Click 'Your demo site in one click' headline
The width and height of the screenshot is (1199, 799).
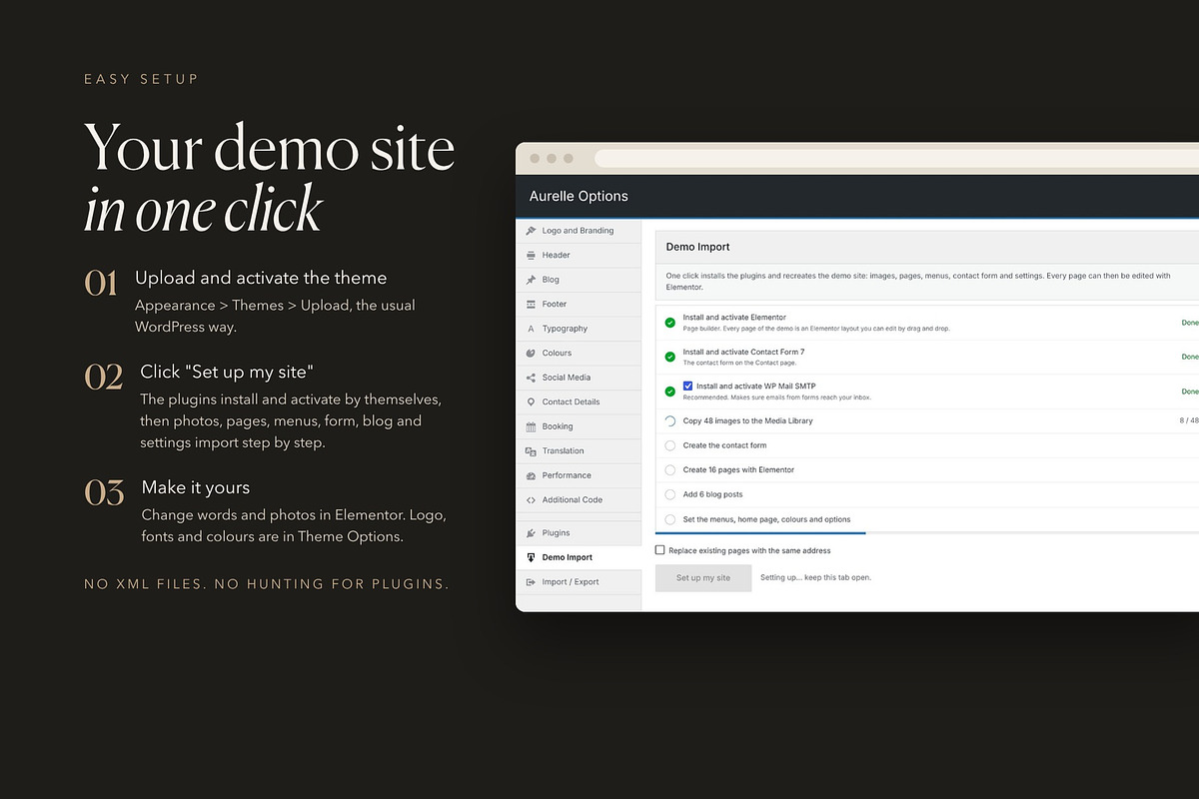click(x=270, y=178)
